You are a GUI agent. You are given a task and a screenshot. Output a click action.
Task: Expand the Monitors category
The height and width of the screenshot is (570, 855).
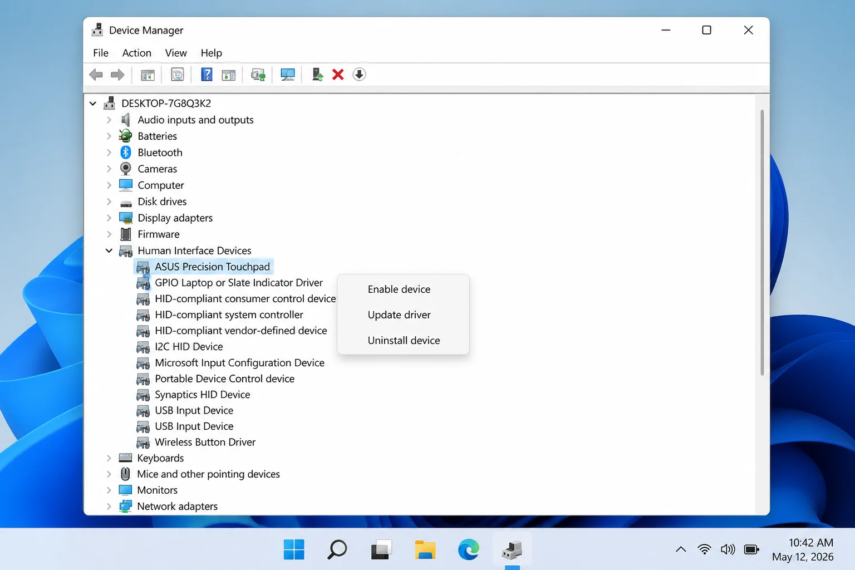tap(109, 490)
